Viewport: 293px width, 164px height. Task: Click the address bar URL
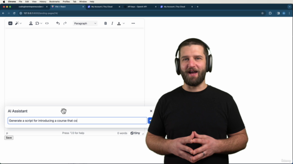(x=41, y=13)
